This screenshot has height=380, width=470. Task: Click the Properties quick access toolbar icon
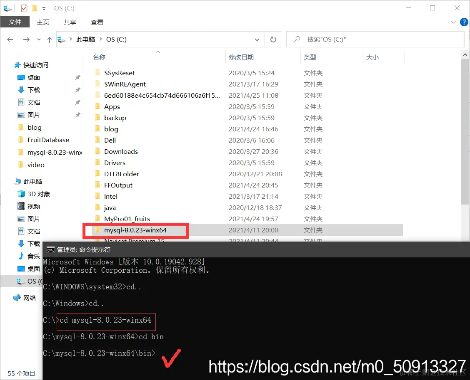24,8
